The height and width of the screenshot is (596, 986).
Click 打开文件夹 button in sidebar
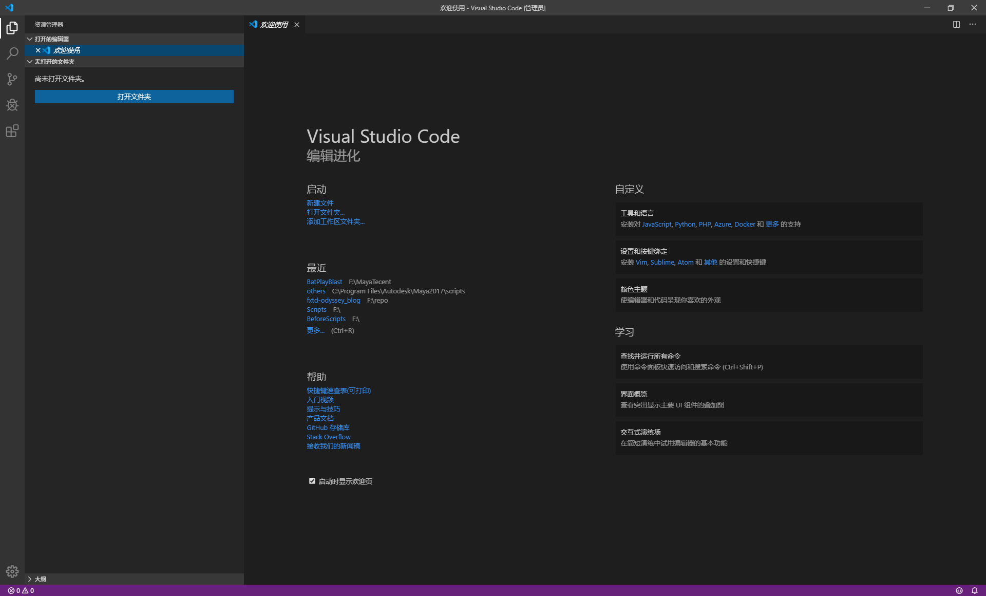[134, 97]
